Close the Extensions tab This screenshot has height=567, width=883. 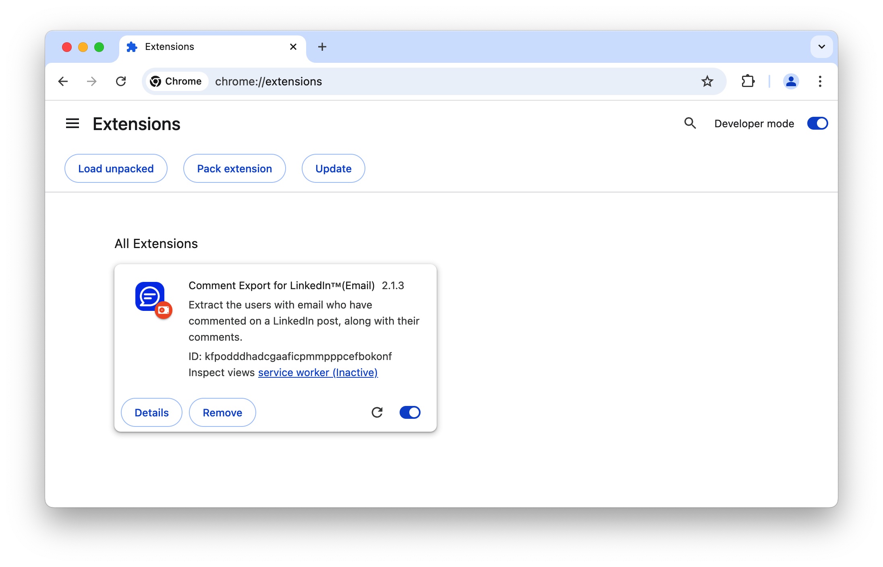point(293,47)
